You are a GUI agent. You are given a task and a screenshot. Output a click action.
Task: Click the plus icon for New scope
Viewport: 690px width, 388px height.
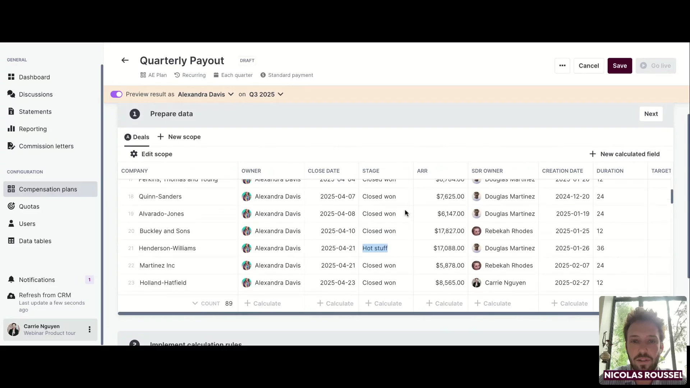(x=161, y=137)
